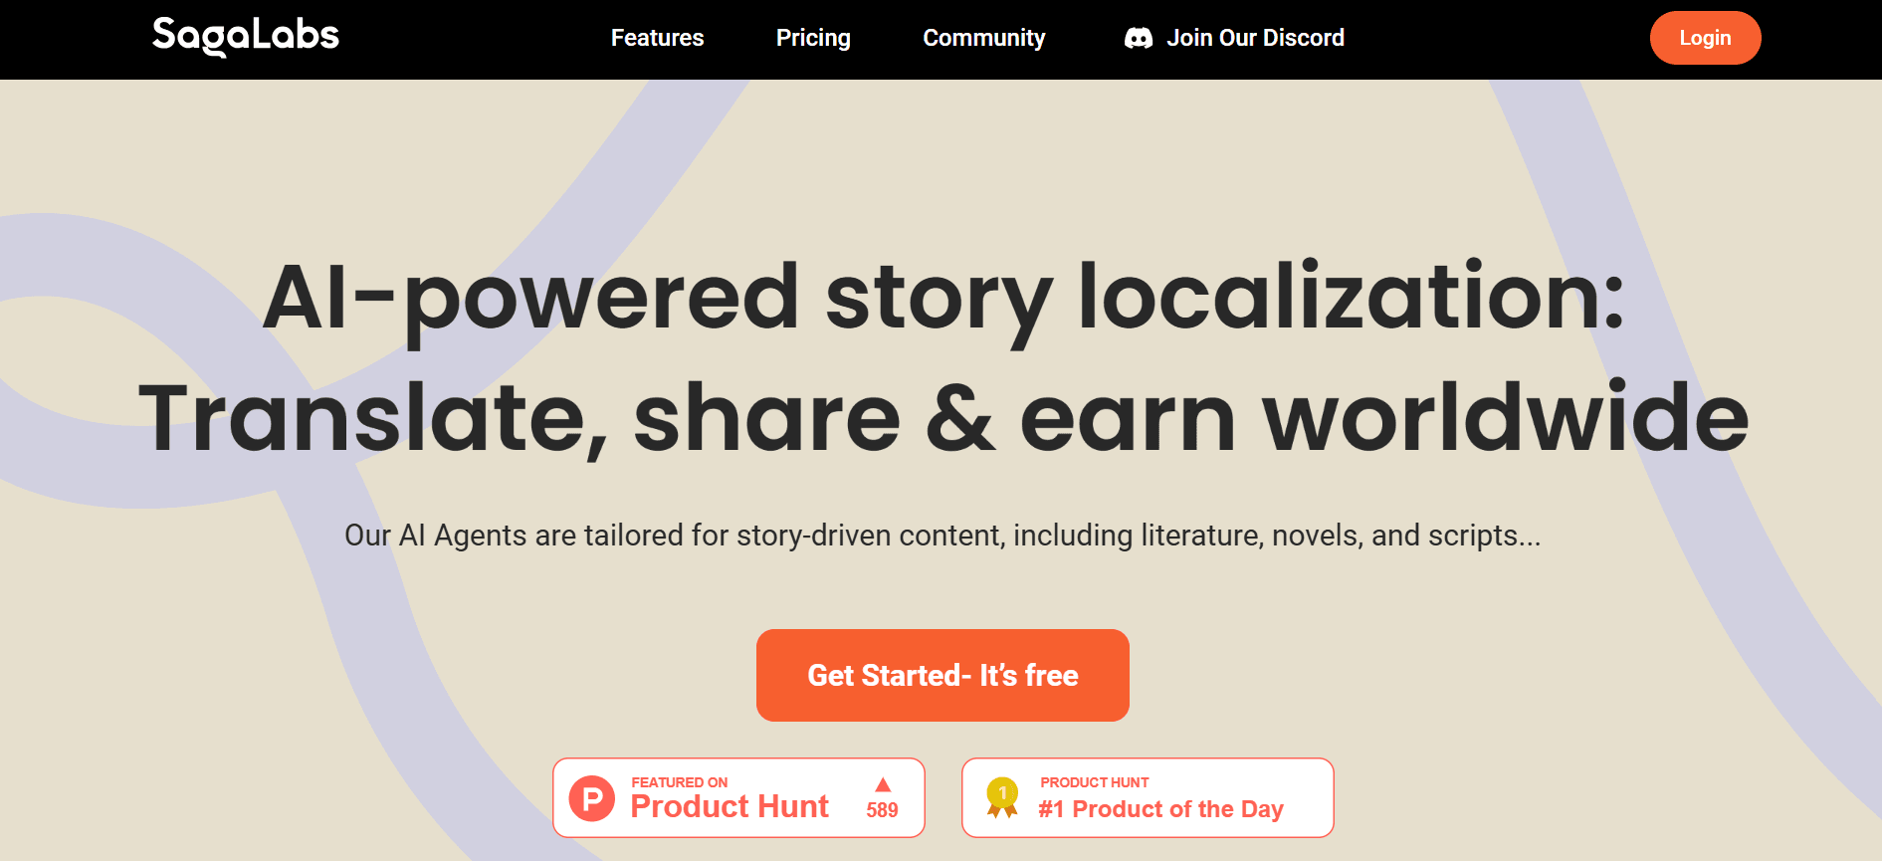Screen dimensions: 1882x861
Task: Open the Features section
Action: 657,38
